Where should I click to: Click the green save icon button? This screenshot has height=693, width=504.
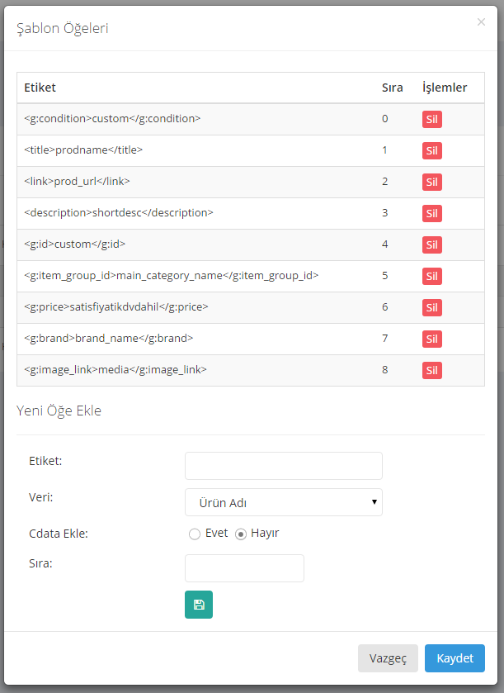199,605
